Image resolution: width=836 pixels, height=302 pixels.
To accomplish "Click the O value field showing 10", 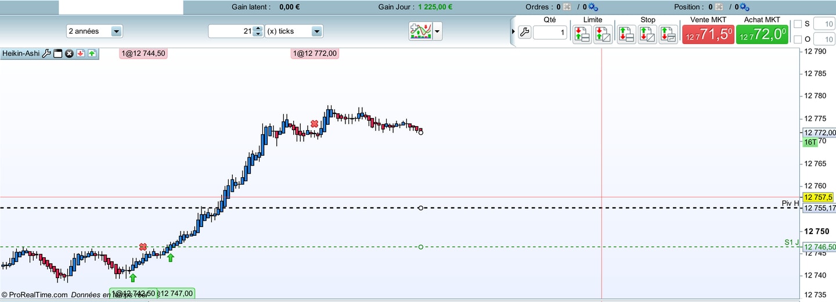I will tap(823, 39).
